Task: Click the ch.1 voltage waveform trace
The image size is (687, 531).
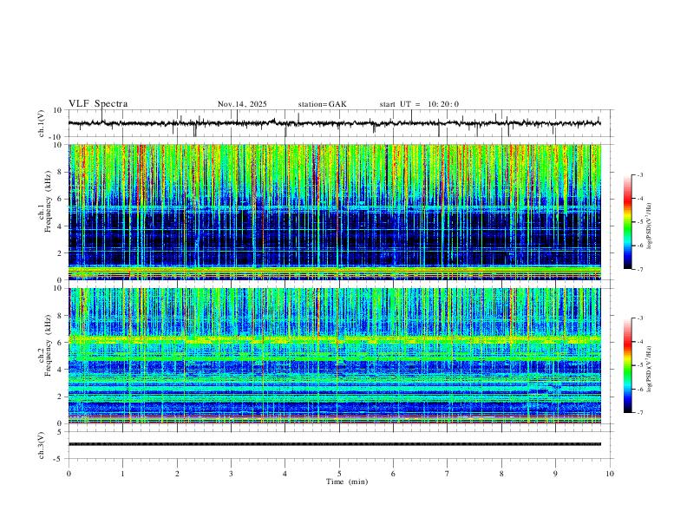Action: [x=334, y=123]
